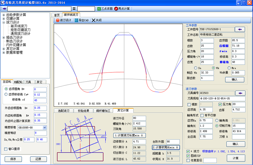Click the 齿顶圆 field showing 85.5
This screenshot has height=165, width=253.
238,41
